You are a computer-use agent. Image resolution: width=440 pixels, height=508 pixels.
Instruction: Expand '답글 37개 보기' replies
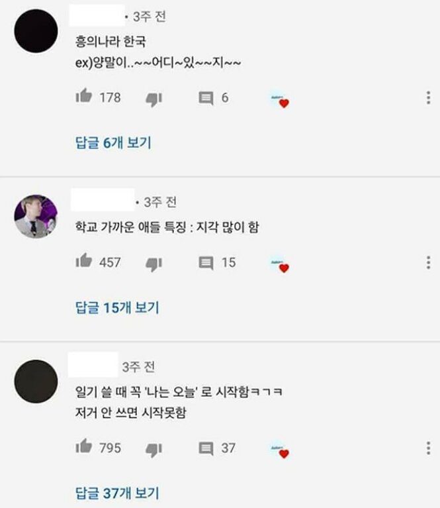click(x=117, y=493)
